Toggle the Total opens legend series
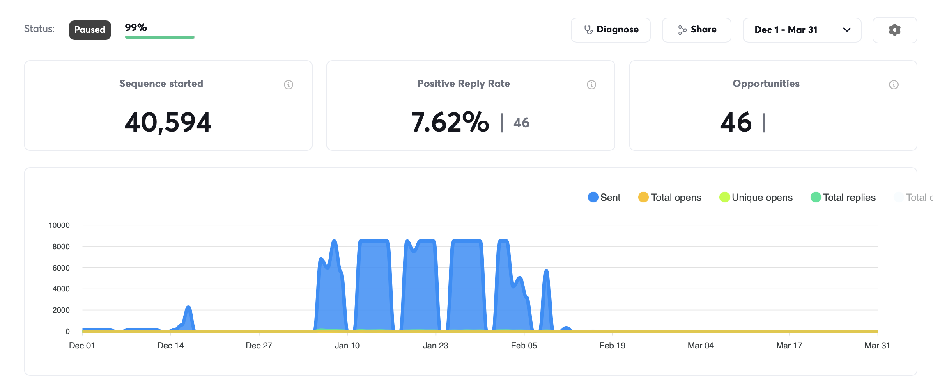 tap(669, 198)
